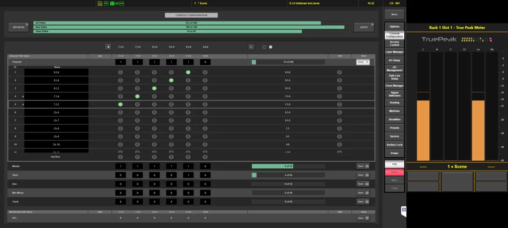The height and width of the screenshot is (228, 508).
Task: Open Access Control page
Action: click(x=394, y=43)
